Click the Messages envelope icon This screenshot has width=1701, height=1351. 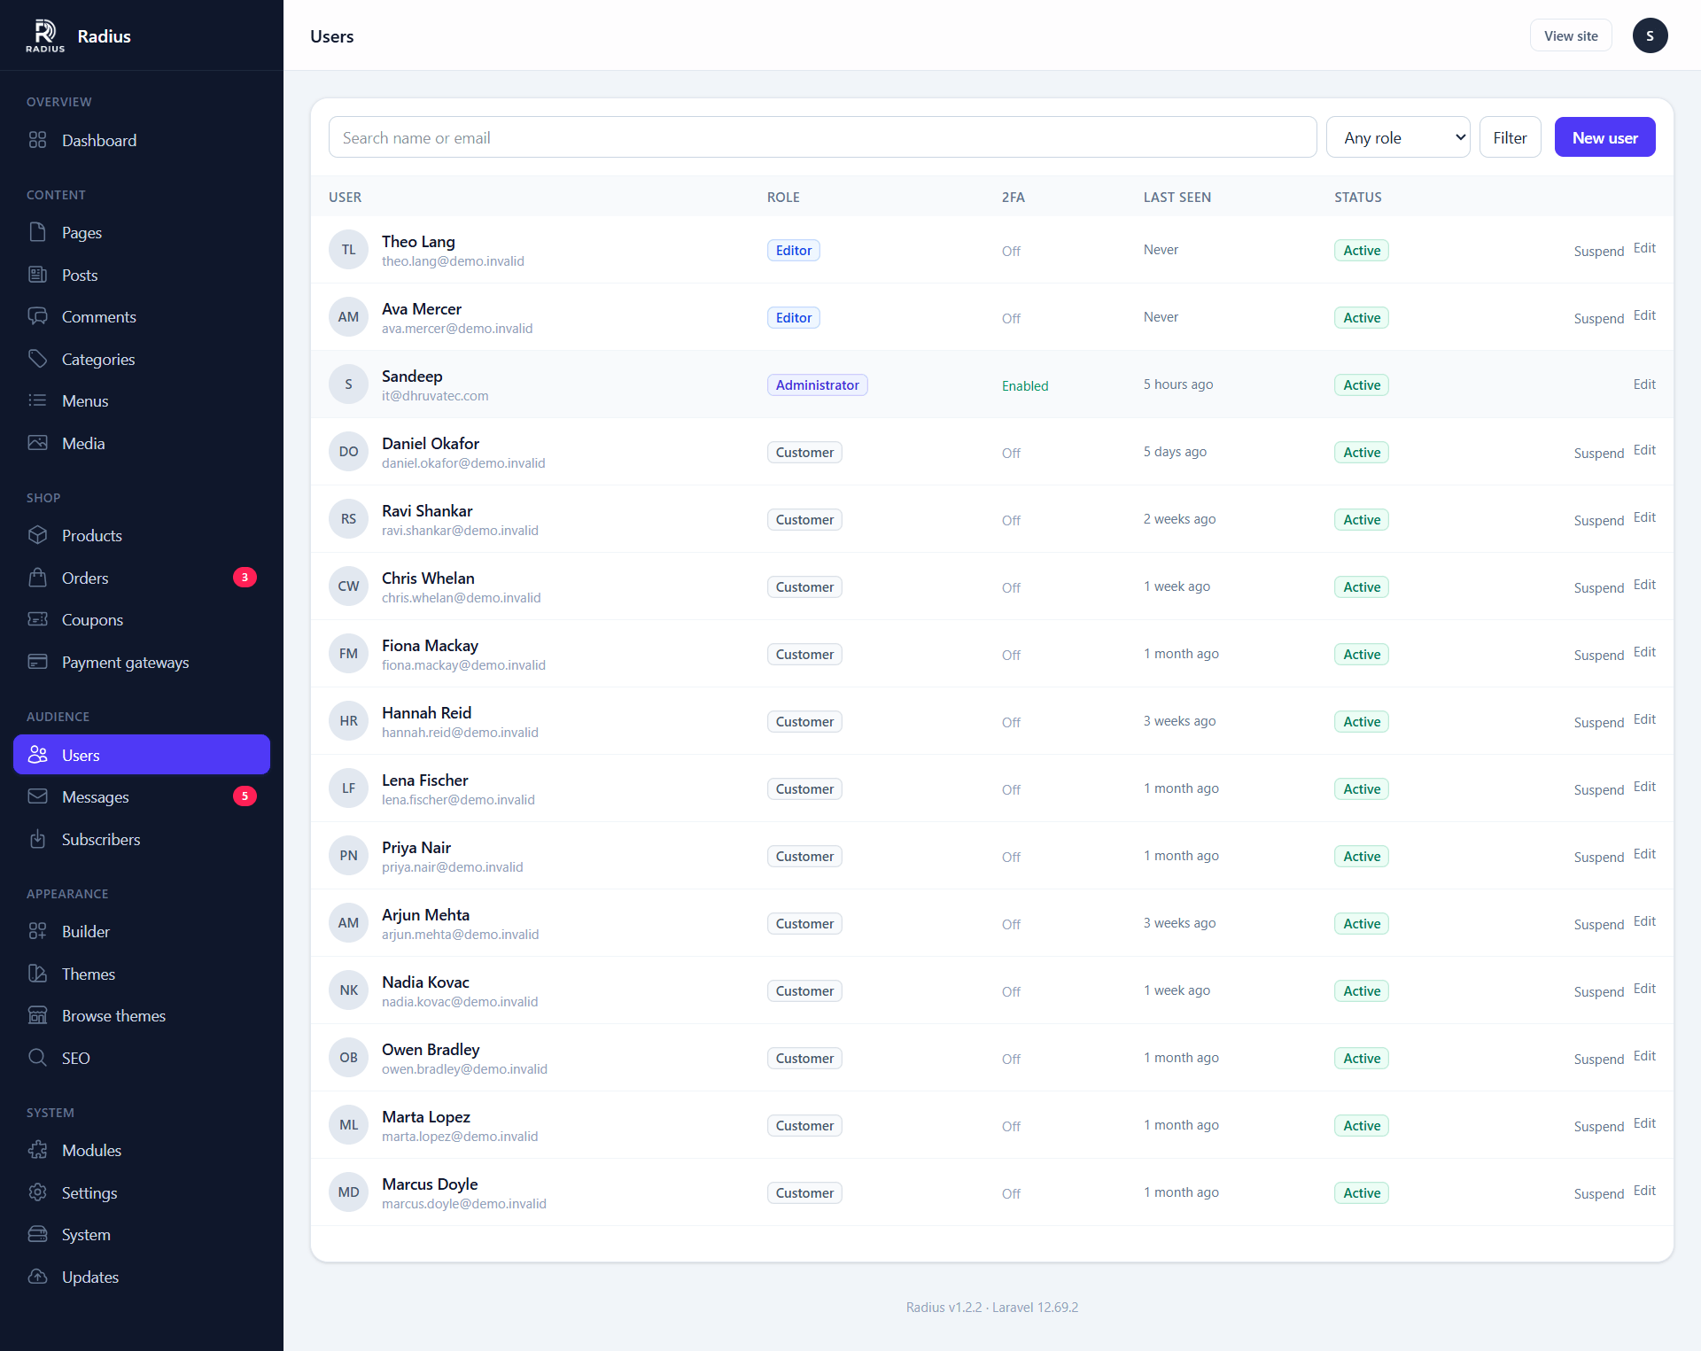pyautogui.click(x=37, y=796)
